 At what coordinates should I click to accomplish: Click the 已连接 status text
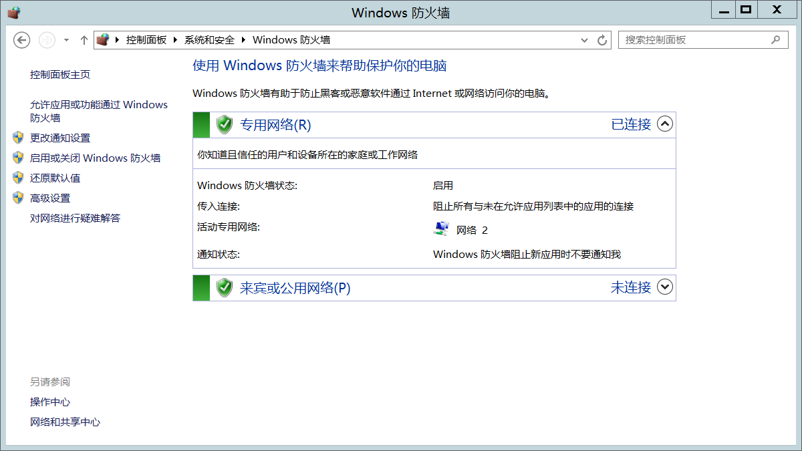tap(631, 124)
